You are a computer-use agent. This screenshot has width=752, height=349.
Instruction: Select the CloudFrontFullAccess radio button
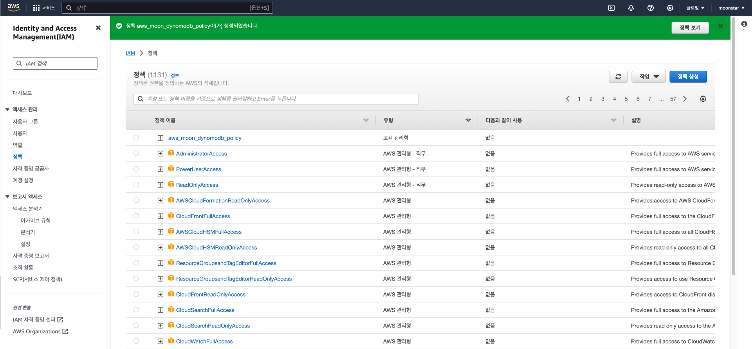click(x=136, y=216)
